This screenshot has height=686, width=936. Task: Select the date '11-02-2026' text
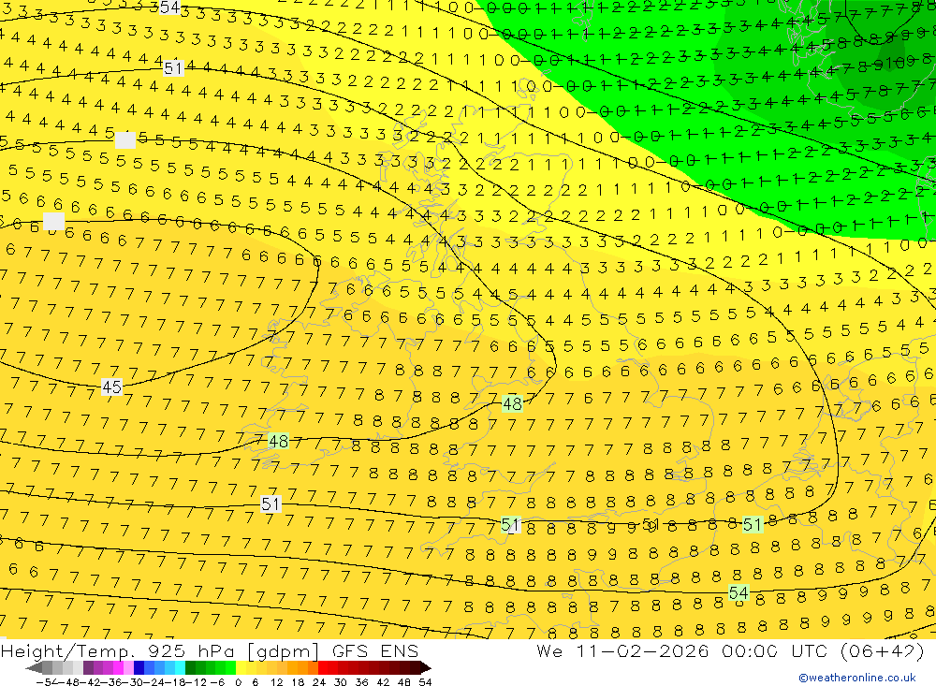point(642,650)
